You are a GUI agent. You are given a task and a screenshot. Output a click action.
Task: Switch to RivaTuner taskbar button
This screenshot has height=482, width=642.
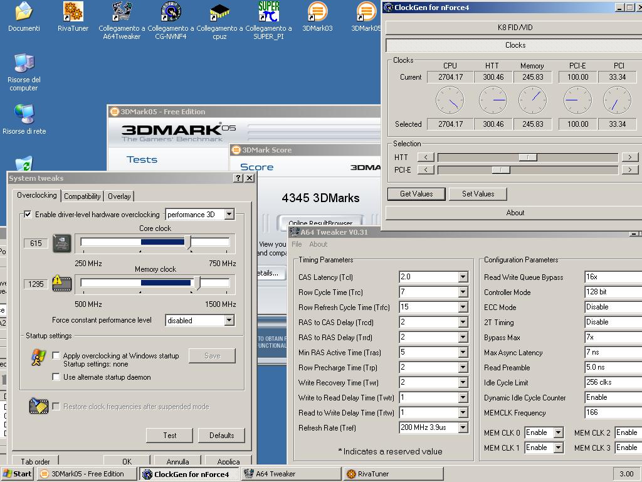394,474
